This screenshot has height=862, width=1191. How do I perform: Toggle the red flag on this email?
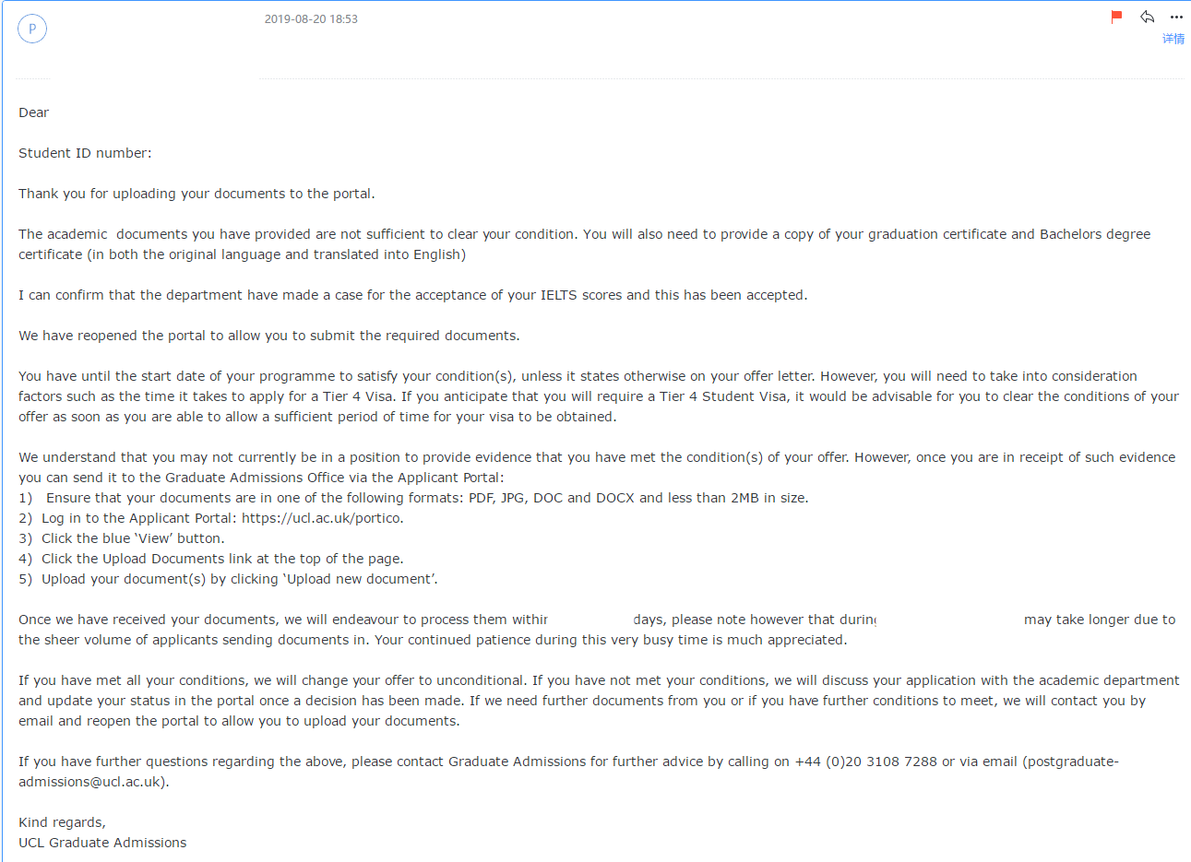(1116, 17)
